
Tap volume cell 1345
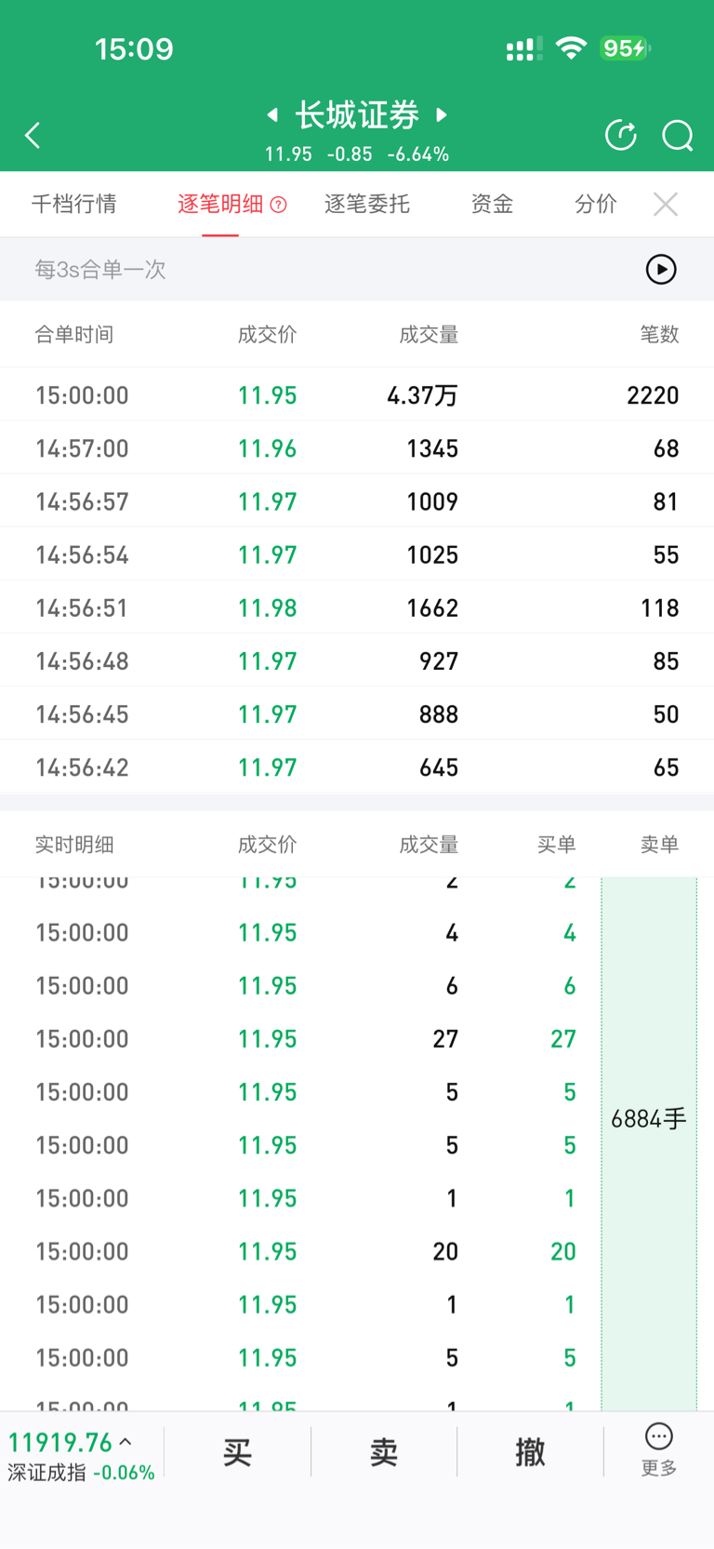(432, 448)
